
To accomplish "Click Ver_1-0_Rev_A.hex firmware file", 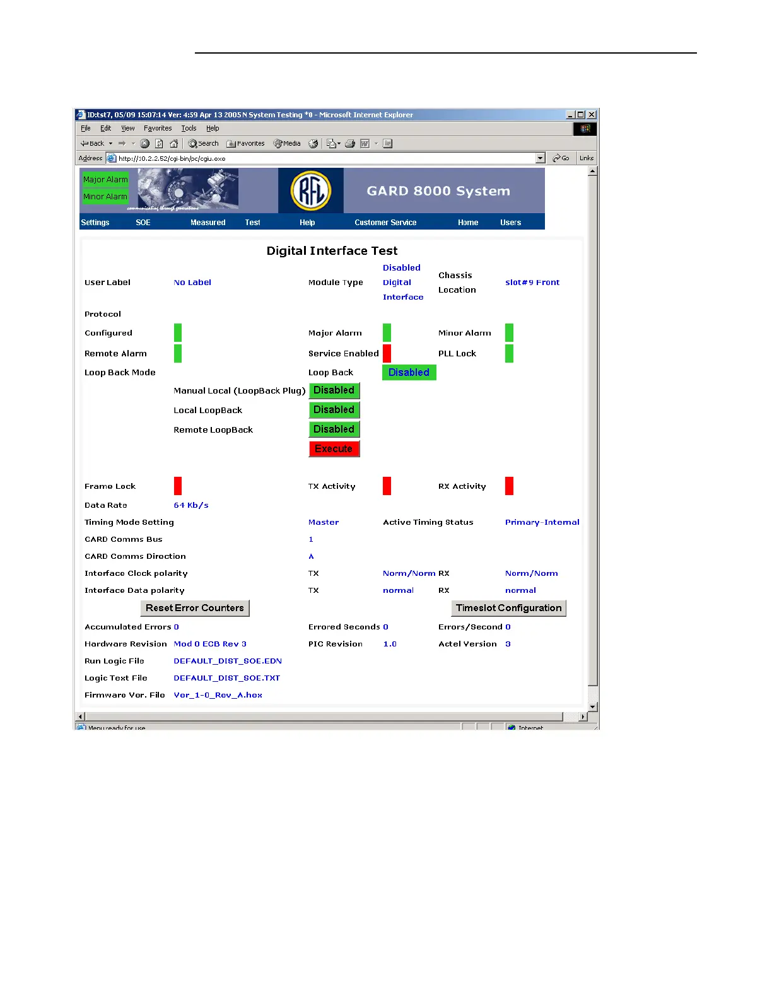I will 218,695.
